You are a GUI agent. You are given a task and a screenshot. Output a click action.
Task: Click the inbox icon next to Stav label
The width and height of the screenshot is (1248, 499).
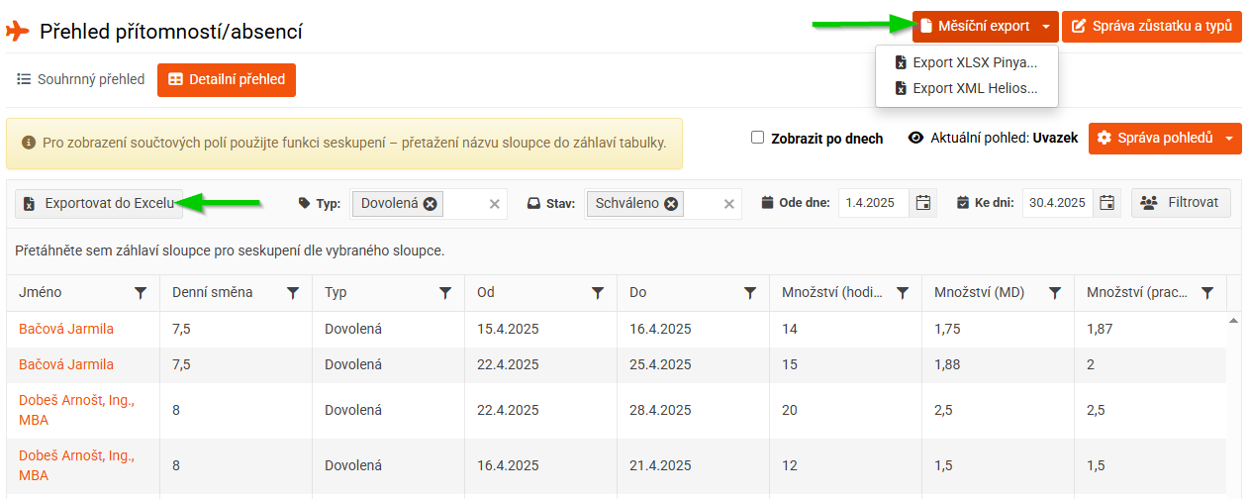click(x=532, y=203)
